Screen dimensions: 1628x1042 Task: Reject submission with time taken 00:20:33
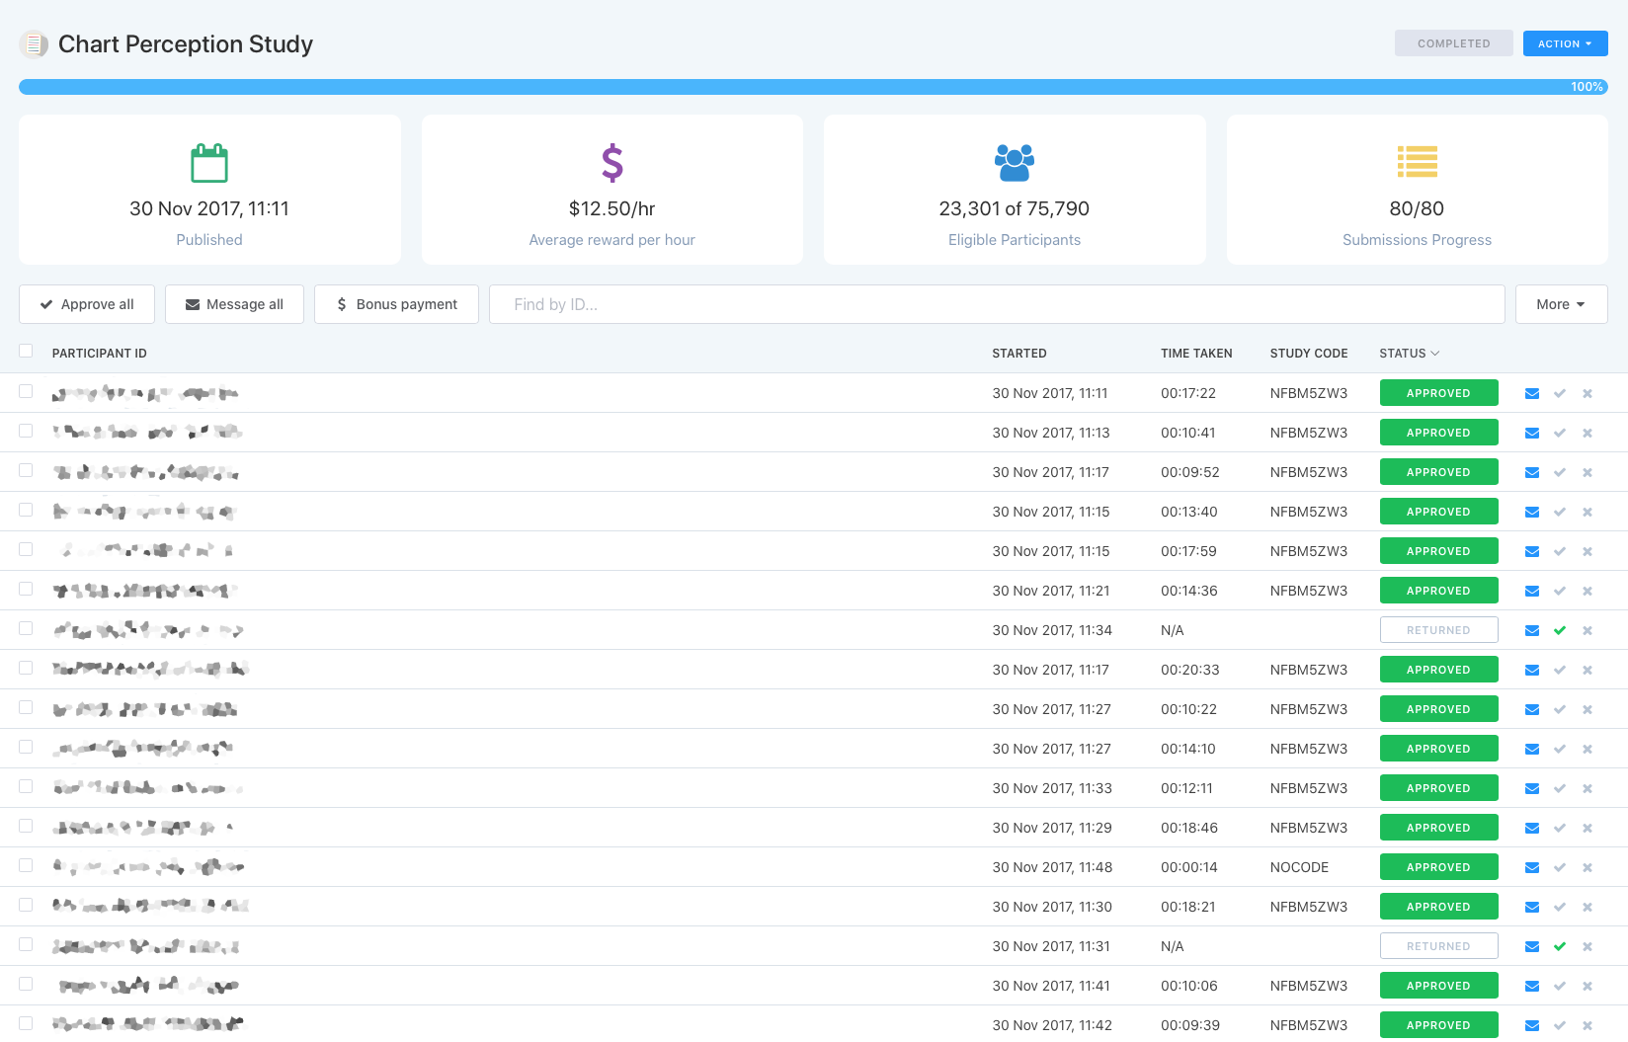point(1587,670)
